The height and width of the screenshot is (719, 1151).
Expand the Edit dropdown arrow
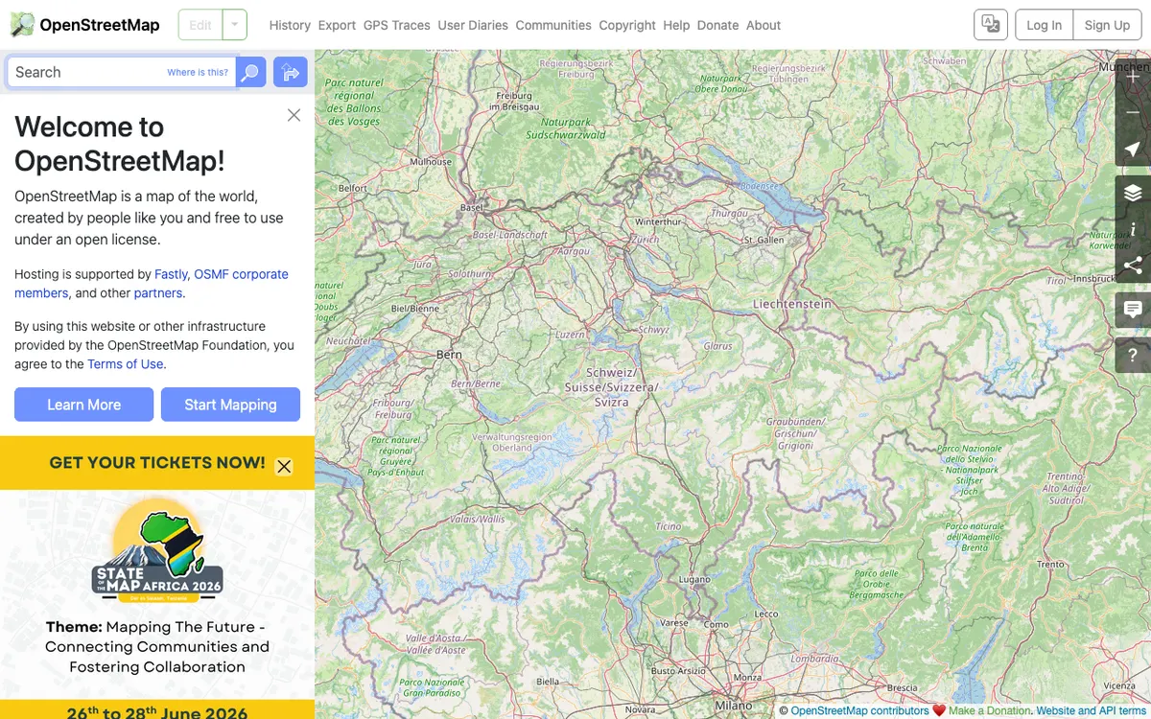(x=235, y=25)
